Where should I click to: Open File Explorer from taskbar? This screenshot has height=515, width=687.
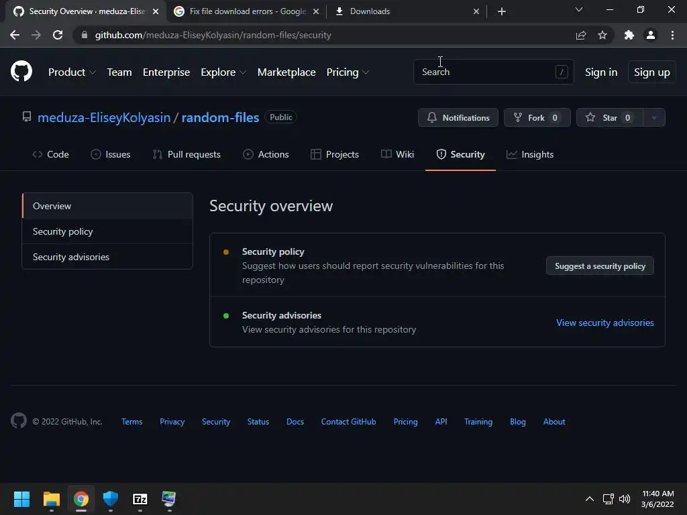(x=51, y=499)
